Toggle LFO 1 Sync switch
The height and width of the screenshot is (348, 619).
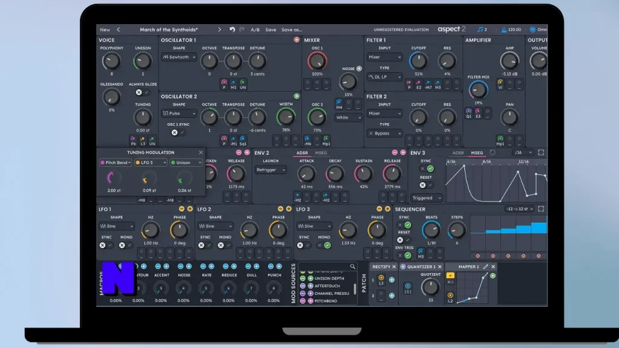click(x=106, y=245)
